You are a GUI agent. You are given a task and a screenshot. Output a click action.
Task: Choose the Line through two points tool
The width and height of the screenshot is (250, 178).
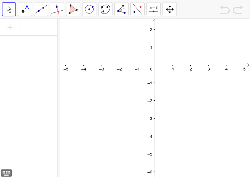[x=41, y=9]
